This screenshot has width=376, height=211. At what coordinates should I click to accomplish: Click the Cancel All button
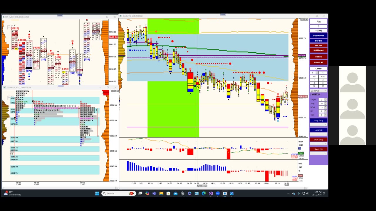pyautogui.click(x=318, y=62)
